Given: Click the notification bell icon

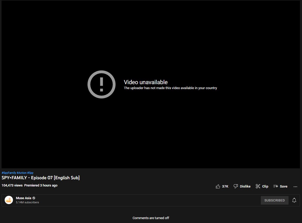Looking at the screenshot, I should [x=294, y=200].
